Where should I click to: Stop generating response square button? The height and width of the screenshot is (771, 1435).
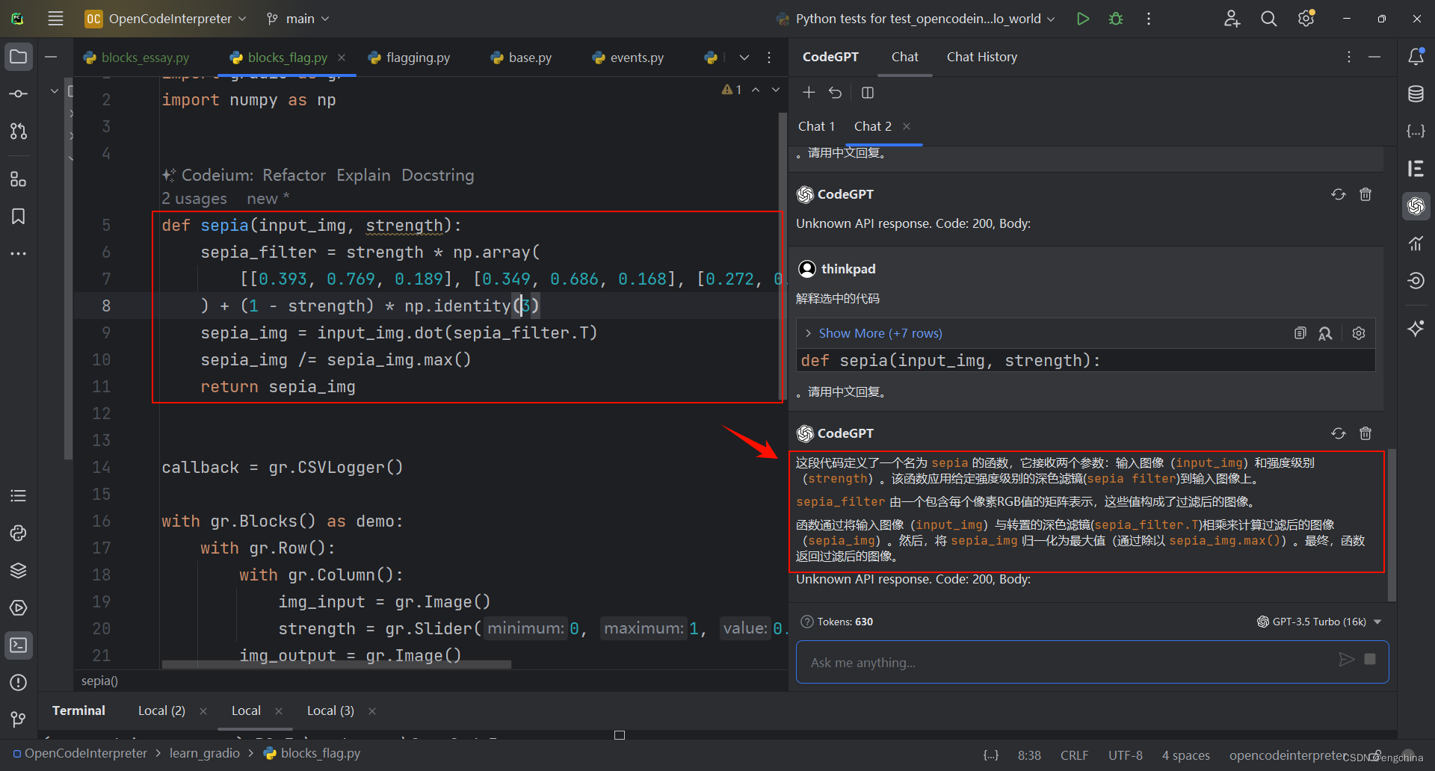point(1370,659)
